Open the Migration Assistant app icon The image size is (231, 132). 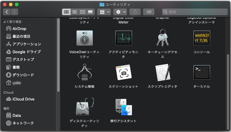click(x=124, y=107)
